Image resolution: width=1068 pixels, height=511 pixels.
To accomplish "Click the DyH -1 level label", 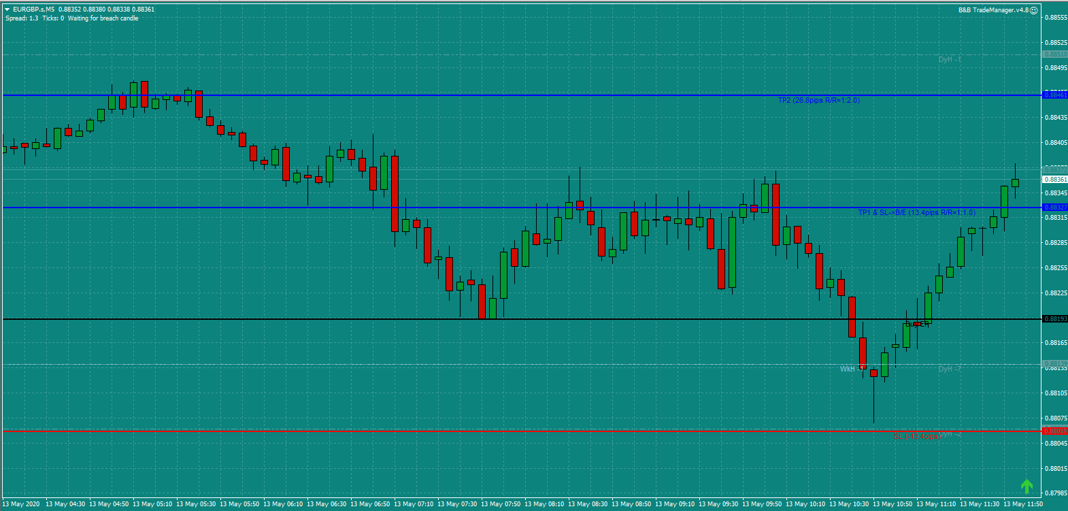I will [x=950, y=60].
